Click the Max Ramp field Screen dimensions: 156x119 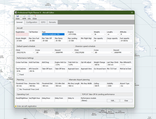pos(61,41)
